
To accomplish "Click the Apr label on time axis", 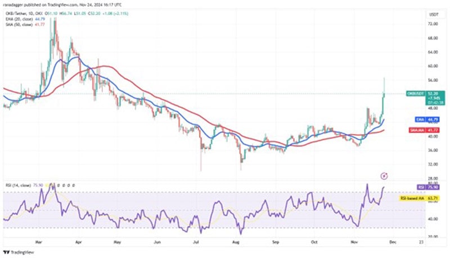I will coord(78,242).
